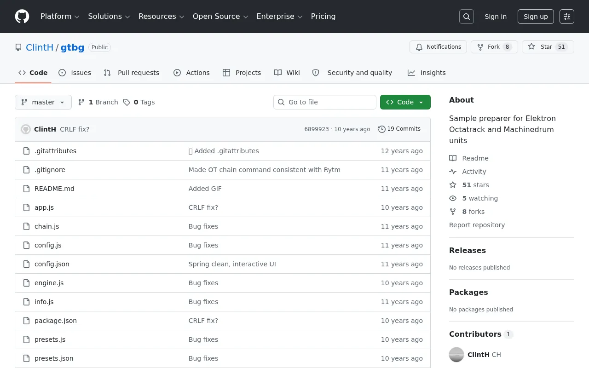Image resolution: width=589 pixels, height=368 pixels.
Task: Go to the GitHub homepage logo
Action: (x=22, y=17)
